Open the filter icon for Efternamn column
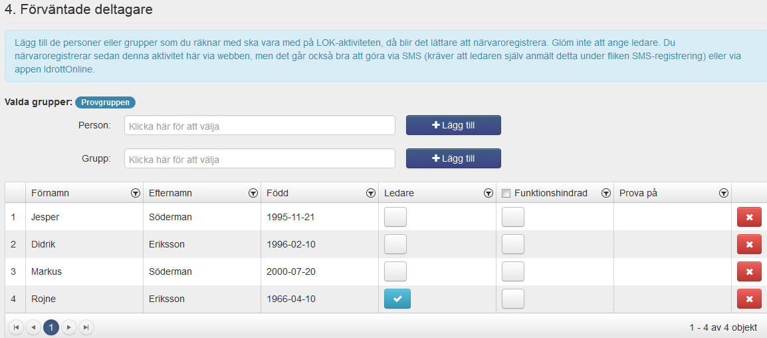The width and height of the screenshot is (767, 338). tap(253, 194)
